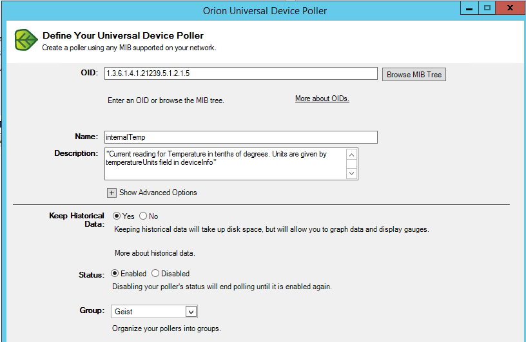Click the window title 'Orion Universal Device Poller'

coord(265,11)
